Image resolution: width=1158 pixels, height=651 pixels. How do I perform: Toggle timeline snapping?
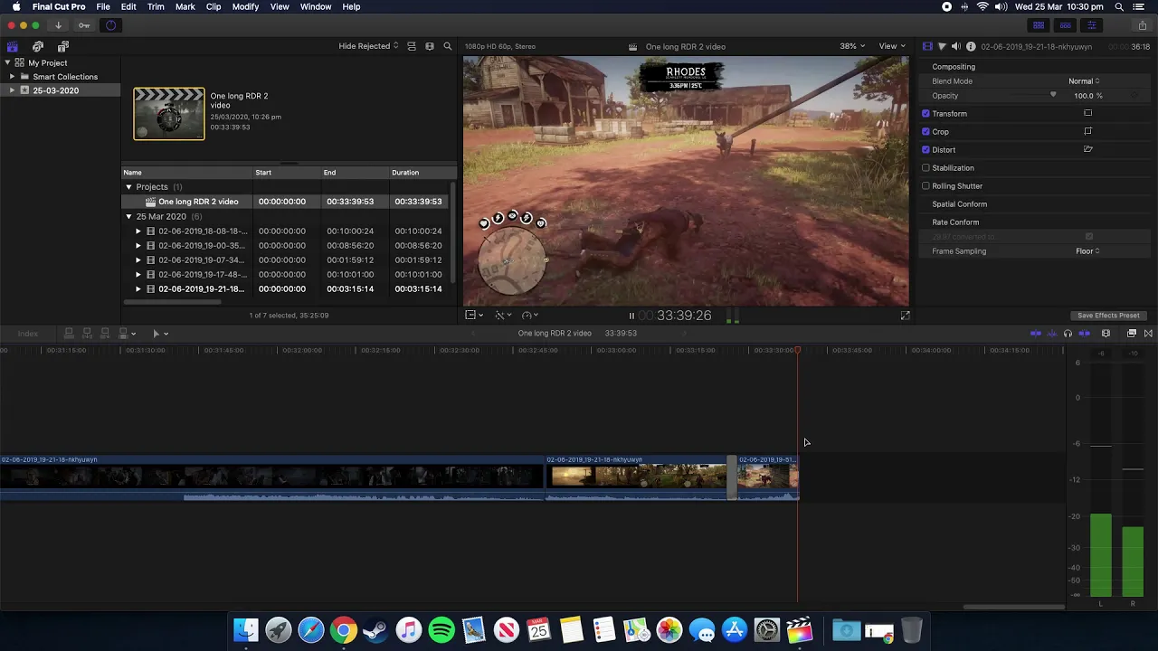1084,334
